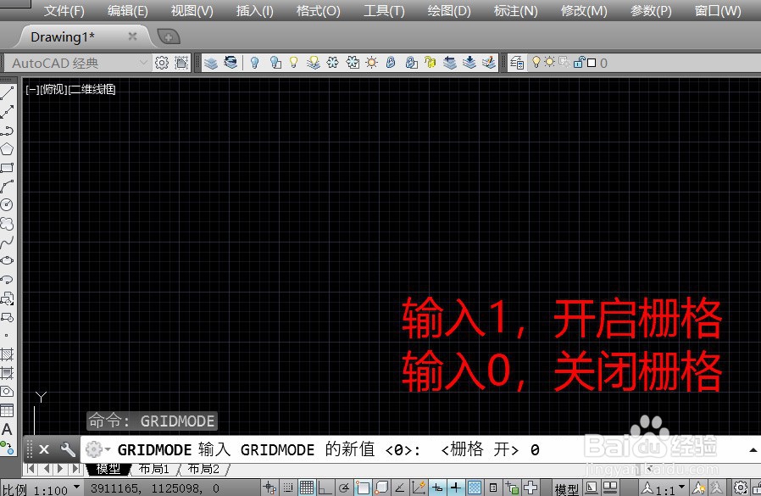Open the 俯视 view controls menu
The image size is (761, 496).
point(54,89)
